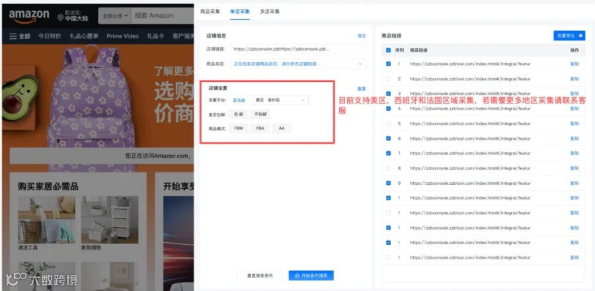Expand the 商品类目 dropdown
This screenshot has height=291, width=595.
[x=298, y=64]
